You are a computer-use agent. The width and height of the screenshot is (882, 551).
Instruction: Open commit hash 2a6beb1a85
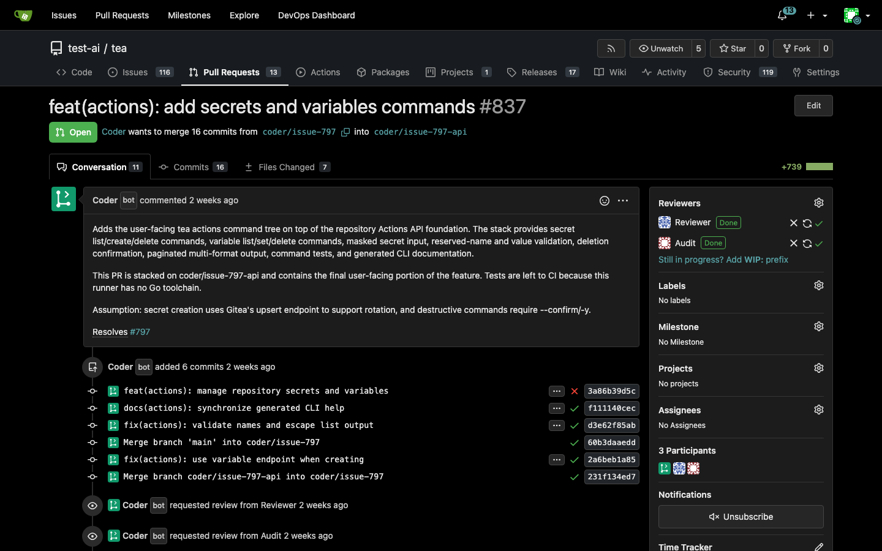[612, 460]
